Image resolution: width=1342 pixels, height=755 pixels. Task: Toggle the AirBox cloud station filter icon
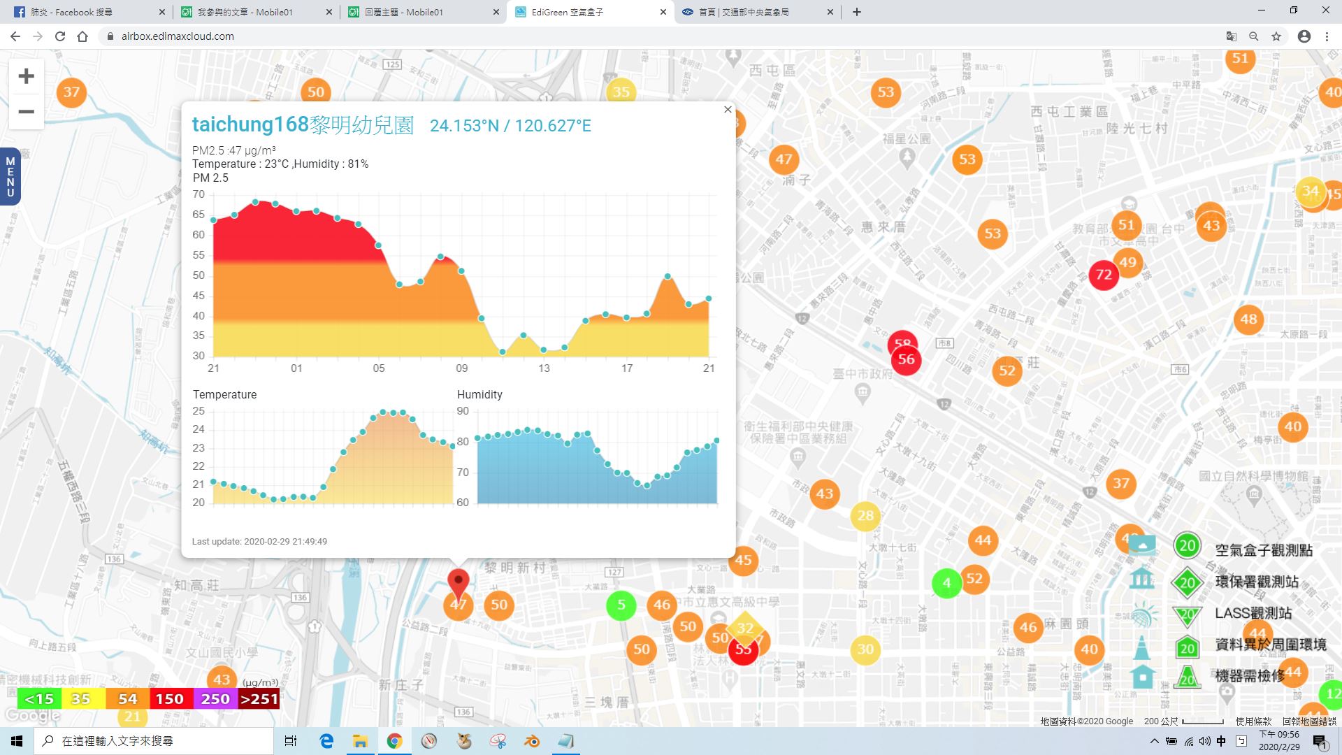pyautogui.click(x=1142, y=546)
